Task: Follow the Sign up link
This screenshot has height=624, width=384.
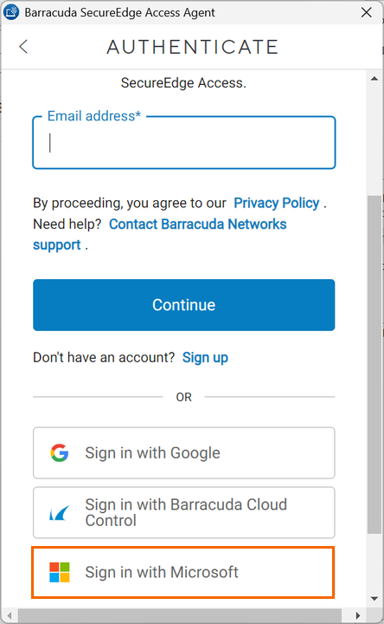Action: click(x=205, y=357)
